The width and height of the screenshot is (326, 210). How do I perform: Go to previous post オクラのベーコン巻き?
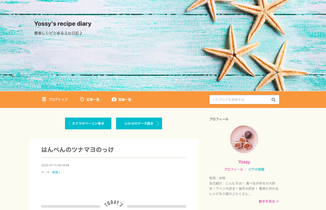pos(88,123)
